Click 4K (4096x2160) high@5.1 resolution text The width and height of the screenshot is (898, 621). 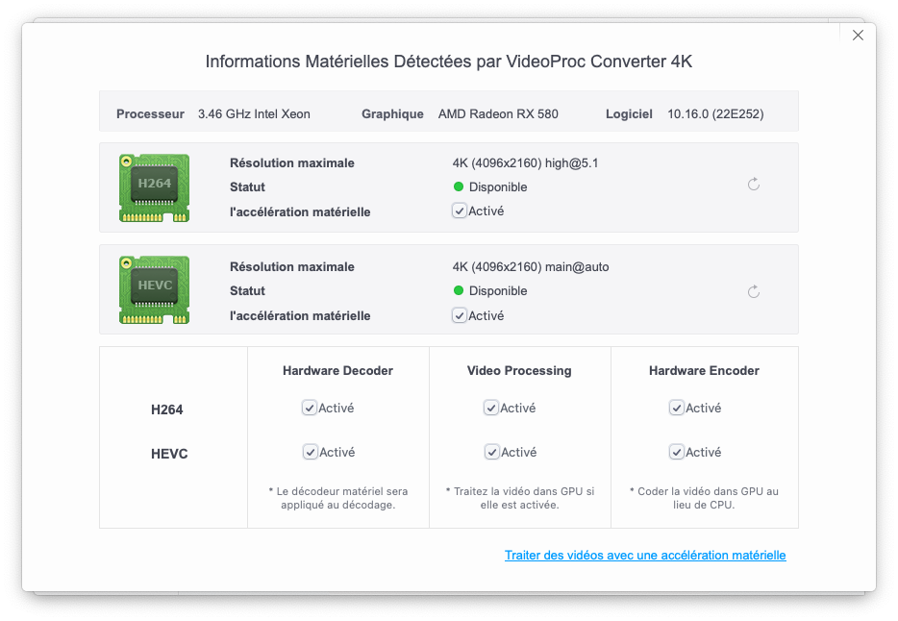click(x=525, y=163)
